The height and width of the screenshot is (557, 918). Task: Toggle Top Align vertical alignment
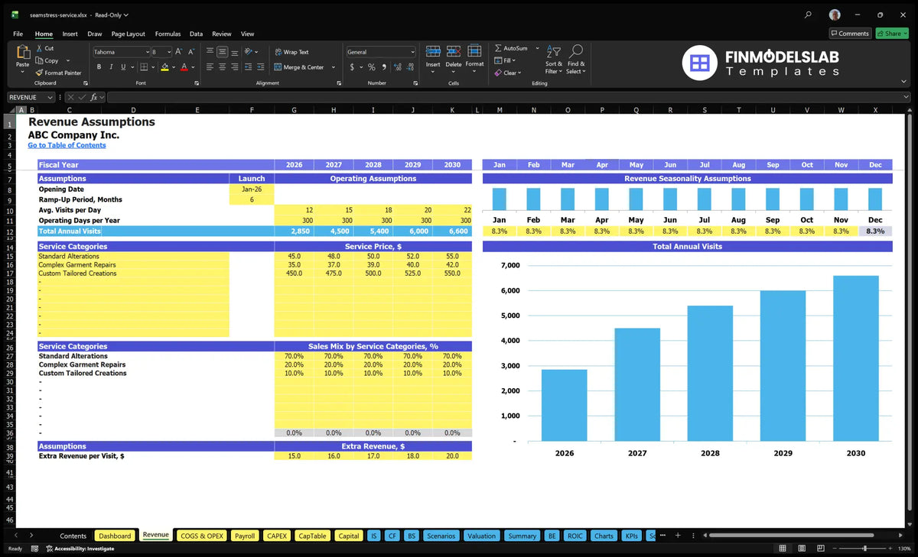(x=210, y=52)
